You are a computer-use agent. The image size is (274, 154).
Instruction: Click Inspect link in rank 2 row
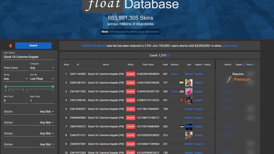pos(198,83)
